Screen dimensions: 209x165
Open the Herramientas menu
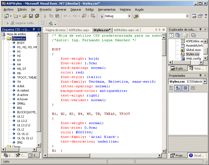[107, 9]
